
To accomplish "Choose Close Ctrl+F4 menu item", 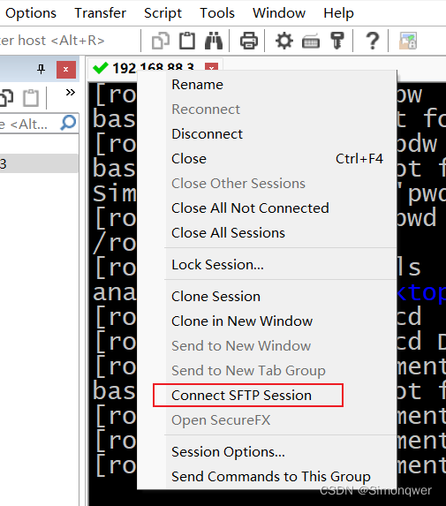I will 268,159.
